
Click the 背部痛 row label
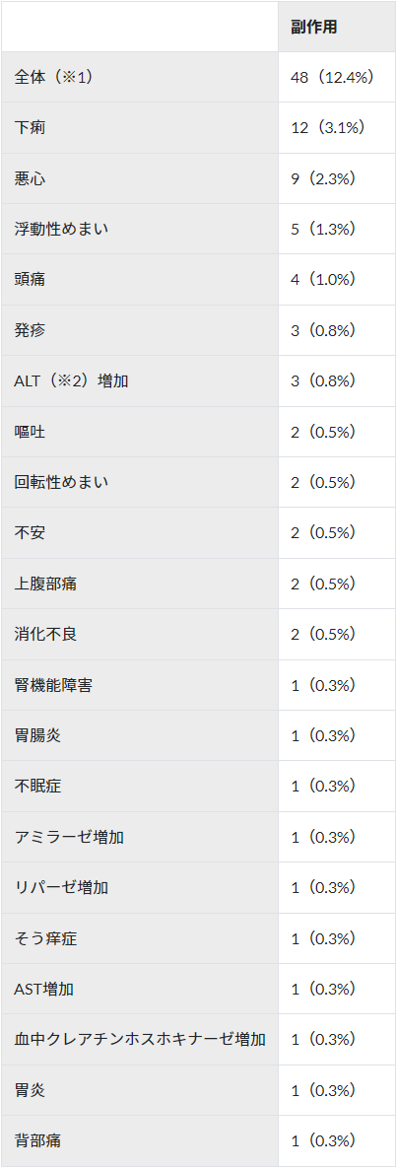pos(36,1141)
